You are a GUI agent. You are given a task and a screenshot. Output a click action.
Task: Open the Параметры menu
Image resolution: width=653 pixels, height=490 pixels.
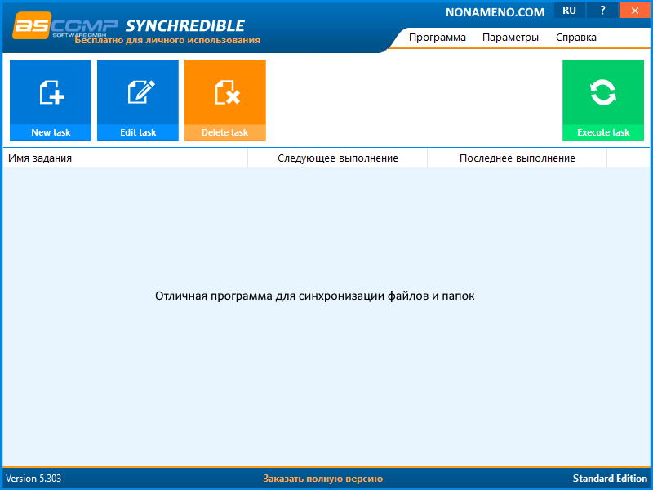tap(510, 38)
